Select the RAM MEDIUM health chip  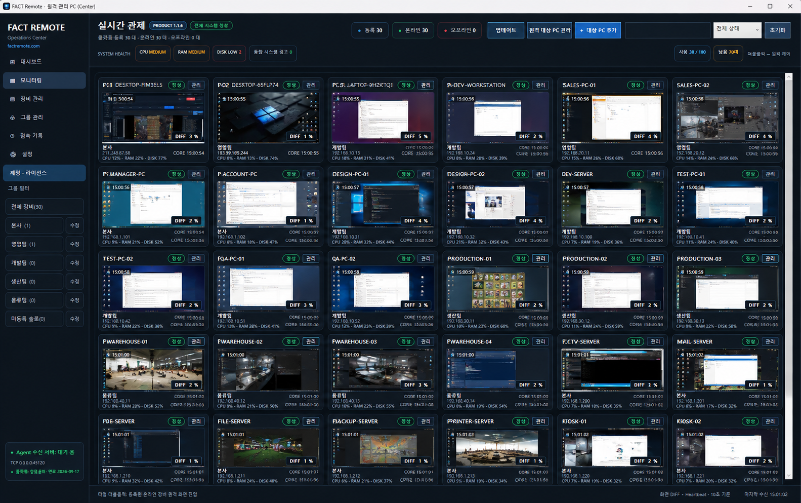(x=191, y=53)
